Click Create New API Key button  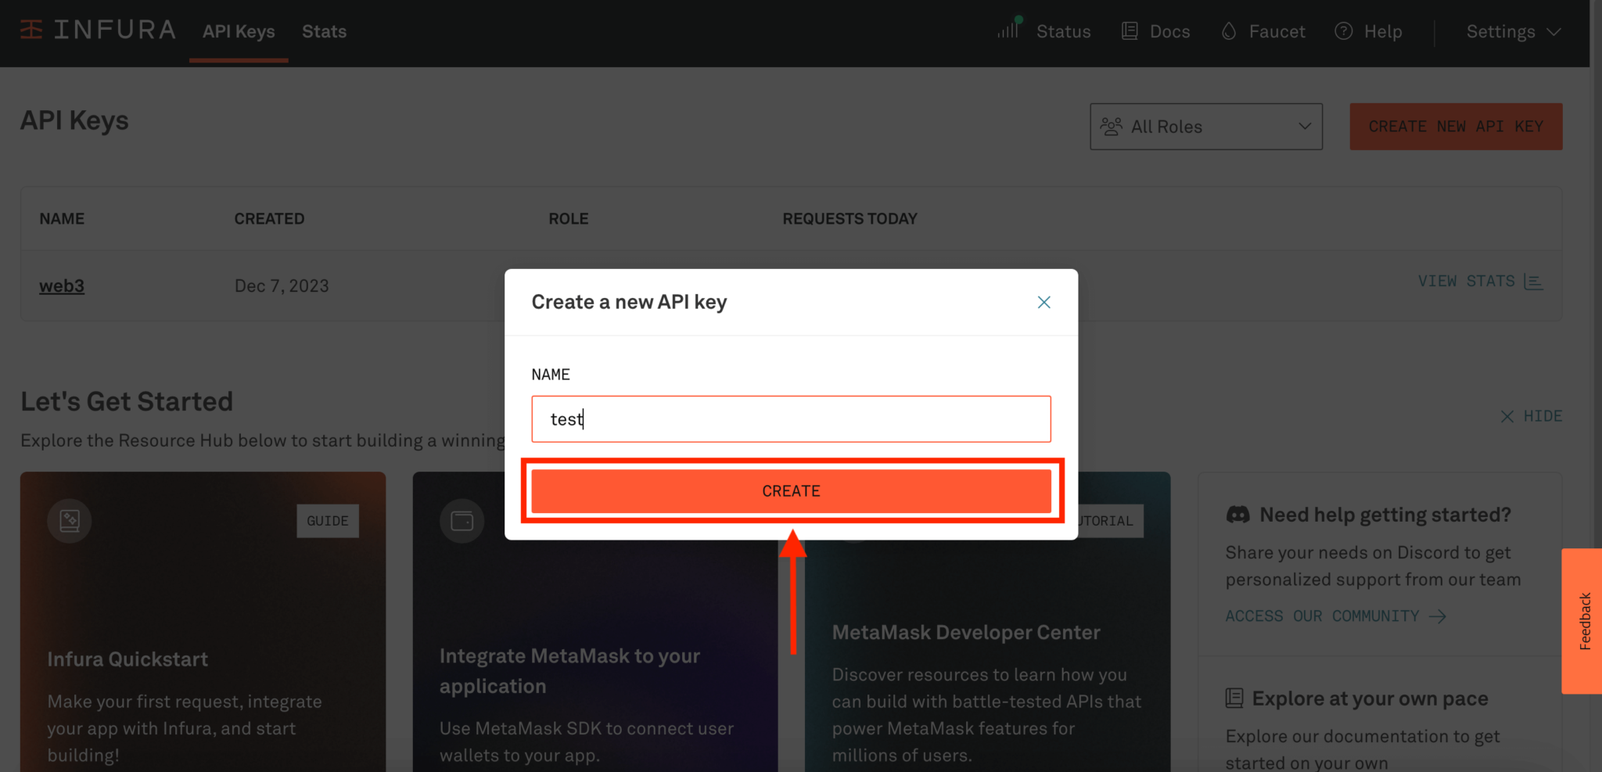1455,127
